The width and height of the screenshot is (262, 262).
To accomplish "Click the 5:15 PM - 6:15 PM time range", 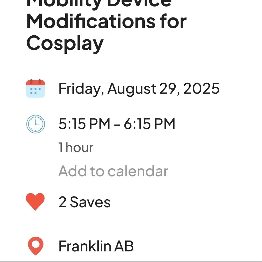I will point(117,124).
